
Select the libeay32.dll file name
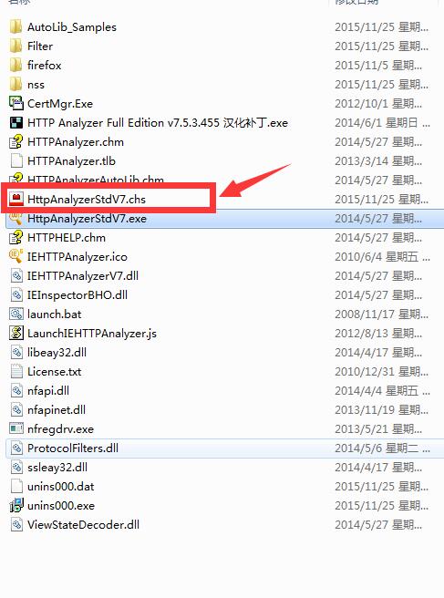(x=57, y=353)
